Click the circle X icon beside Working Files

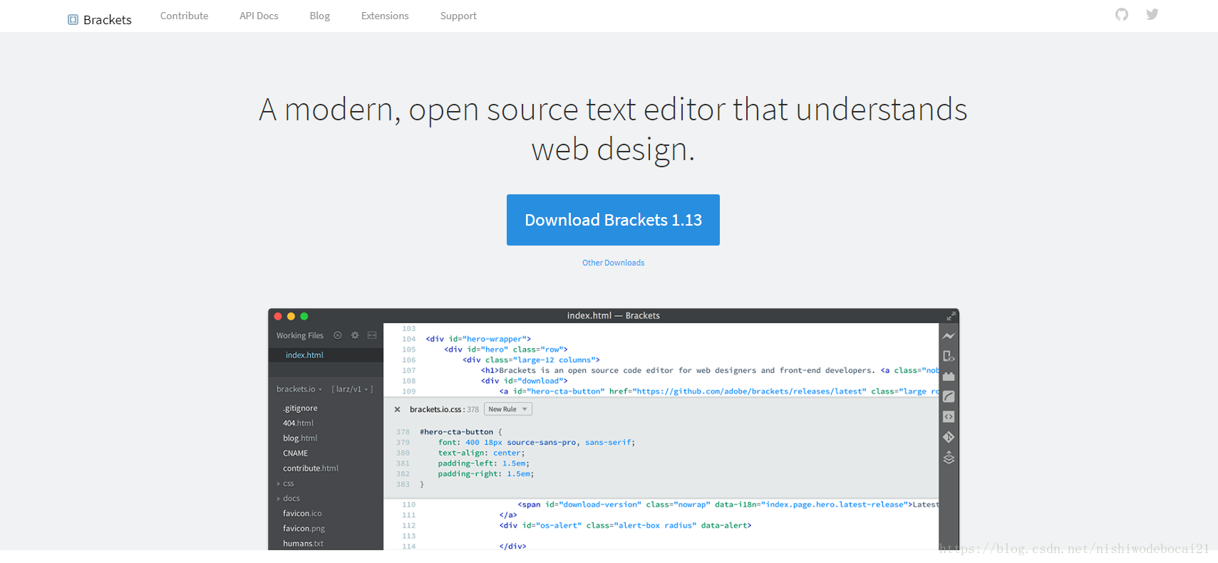point(338,335)
